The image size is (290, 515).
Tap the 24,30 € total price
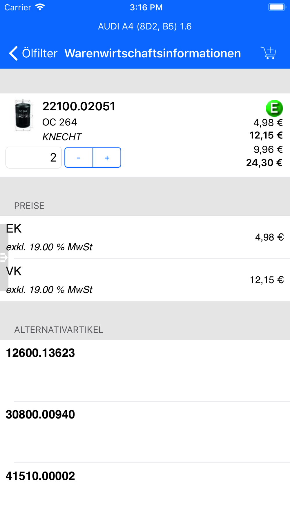coord(264,163)
